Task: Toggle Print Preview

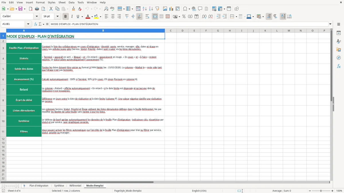Action: click(x=43, y=9)
